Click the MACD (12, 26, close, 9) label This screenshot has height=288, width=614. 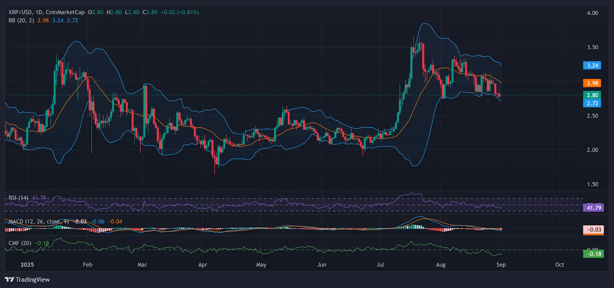39,221
